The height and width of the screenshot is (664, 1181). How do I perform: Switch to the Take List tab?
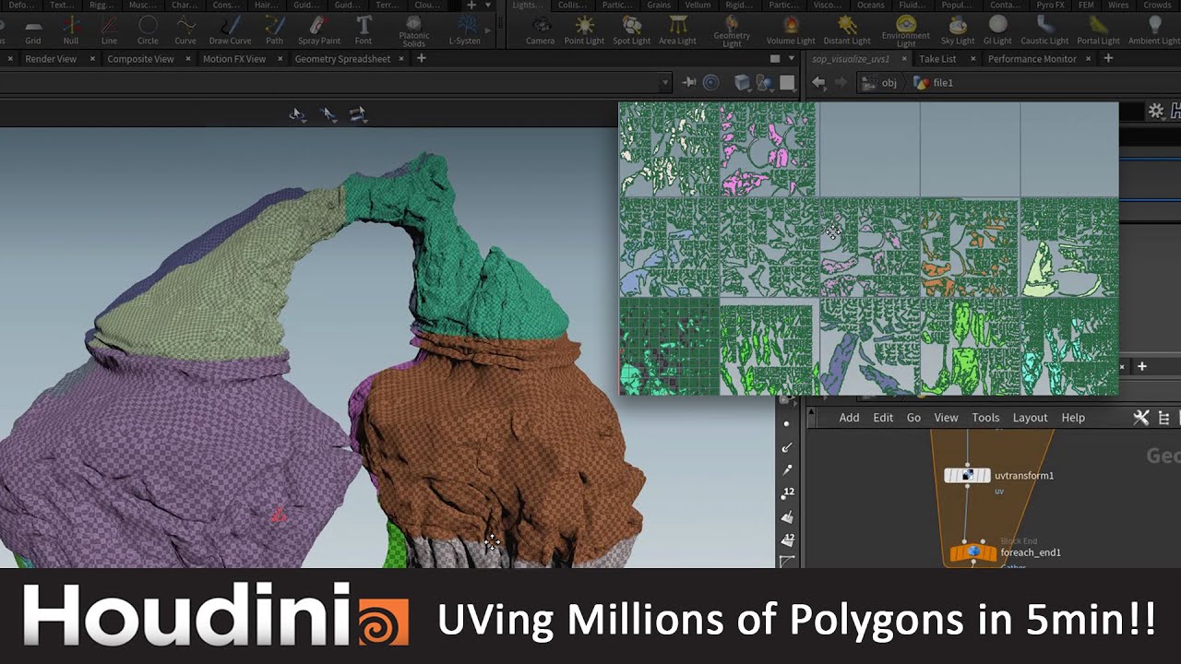click(937, 59)
